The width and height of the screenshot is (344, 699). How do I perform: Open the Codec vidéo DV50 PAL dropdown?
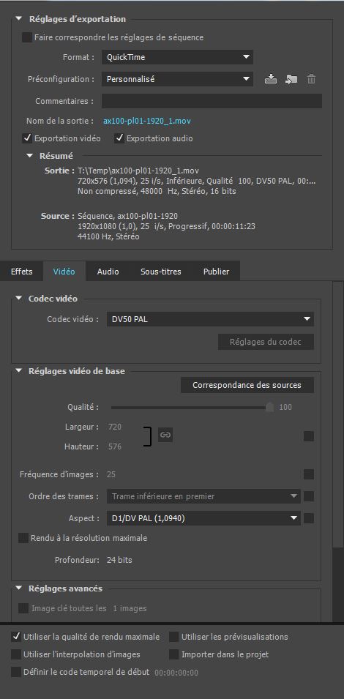click(x=210, y=319)
